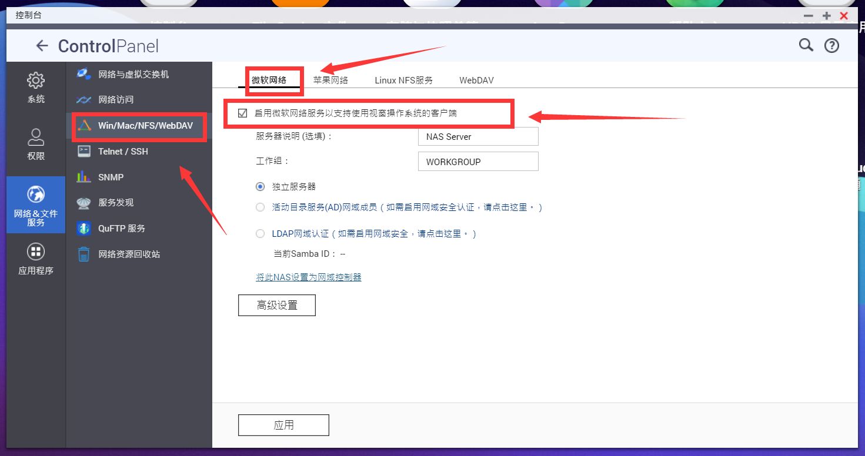Click the 网络访问 icon
Image resolution: width=865 pixels, height=456 pixels.
(84, 100)
